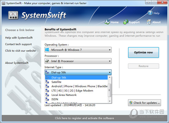Viewport: 169px width, 123px height.
Task: Pick LTE | 4G | 3G | 2G | Edge Modem
Action: [76, 90]
